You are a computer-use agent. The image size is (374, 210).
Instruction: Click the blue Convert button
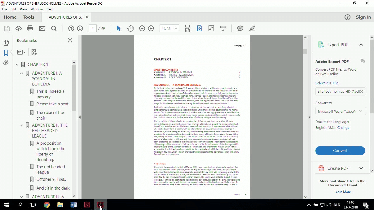pyautogui.click(x=340, y=150)
